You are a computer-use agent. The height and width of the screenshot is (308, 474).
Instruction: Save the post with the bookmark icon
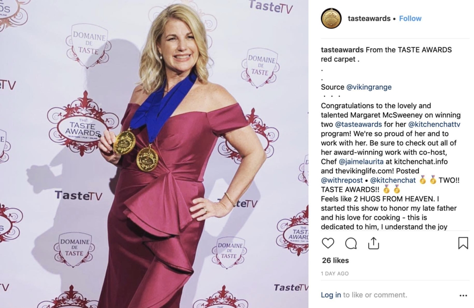pos(463,243)
